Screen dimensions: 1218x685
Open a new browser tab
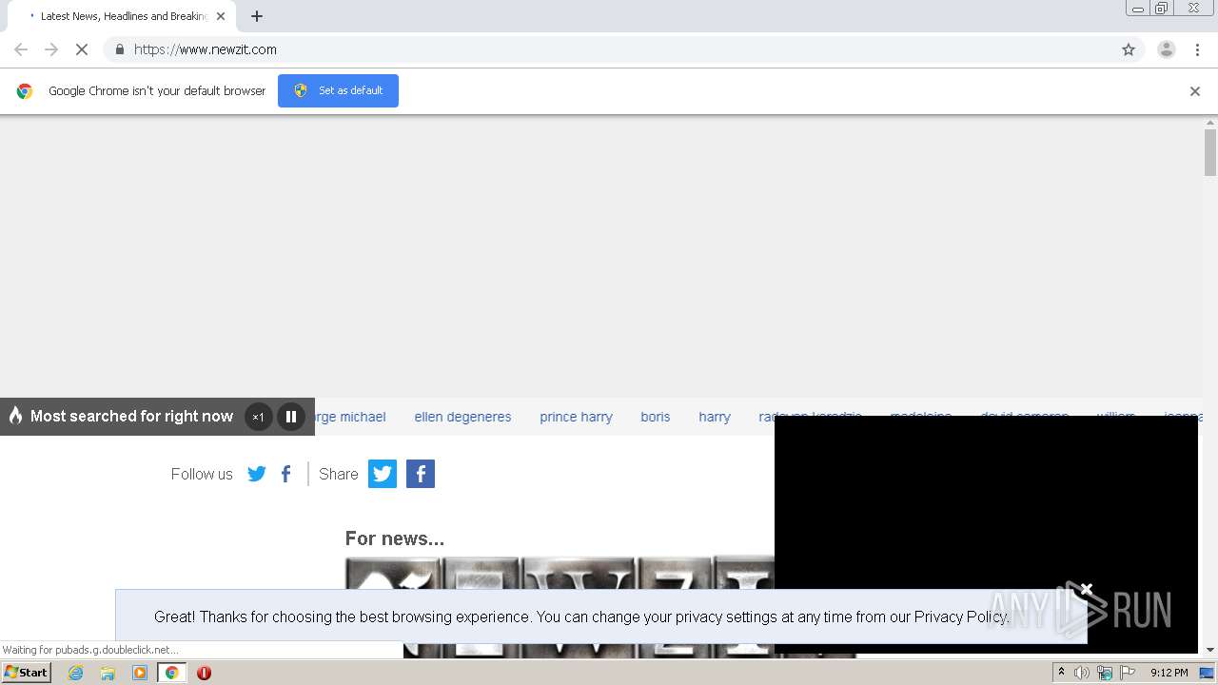coord(257,16)
